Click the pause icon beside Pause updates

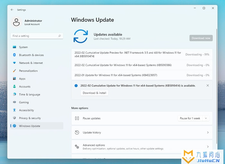tap(77, 118)
